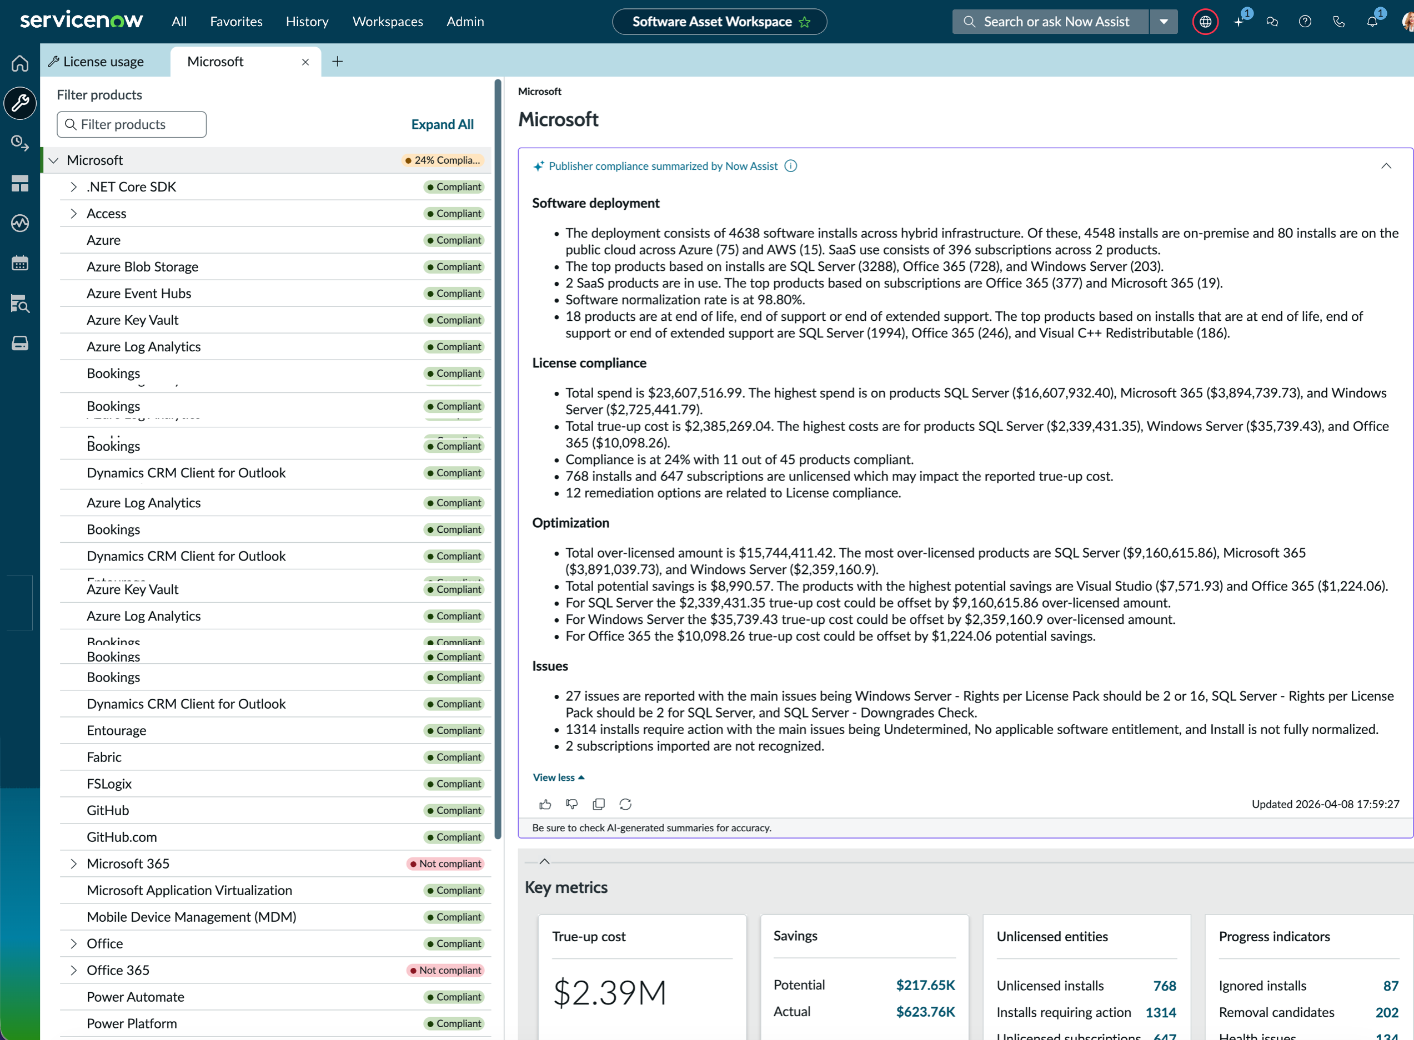
Task: Open the notifications bell
Action: coord(1372,22)
